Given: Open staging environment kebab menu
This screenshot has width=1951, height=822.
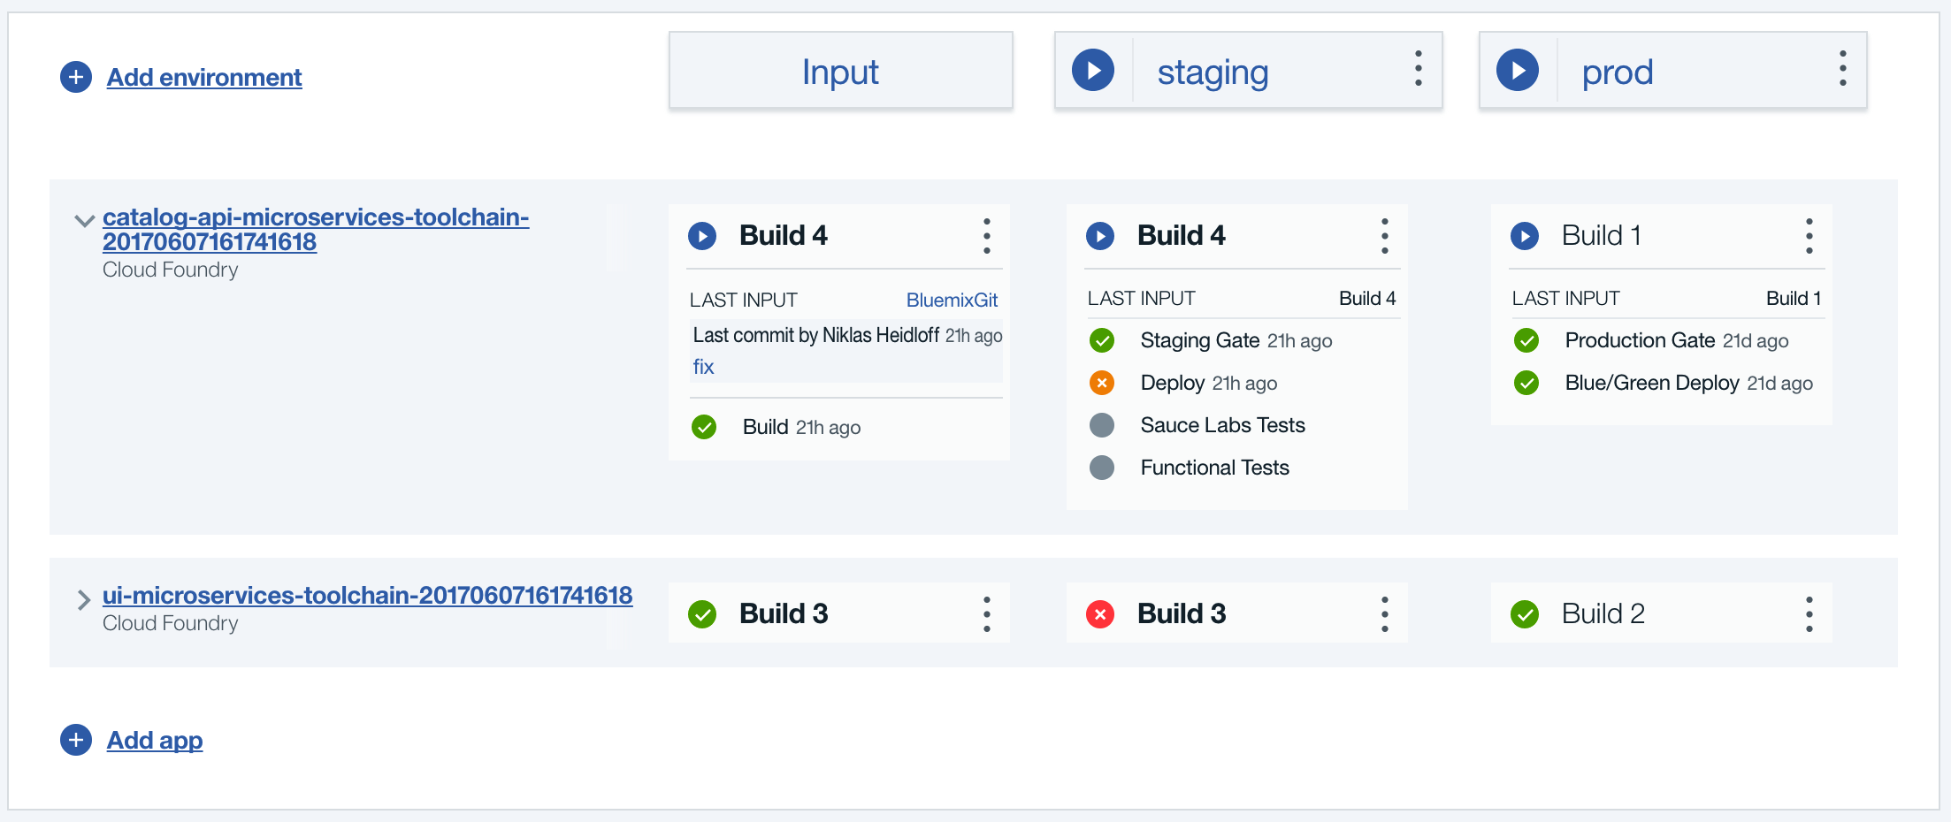Looking at the screenshot, I should click(1419, 69).
